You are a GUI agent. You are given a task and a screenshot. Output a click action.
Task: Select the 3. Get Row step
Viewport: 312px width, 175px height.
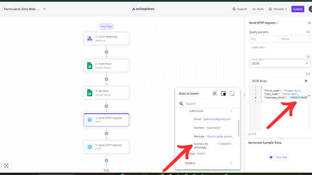pos(106,92)
